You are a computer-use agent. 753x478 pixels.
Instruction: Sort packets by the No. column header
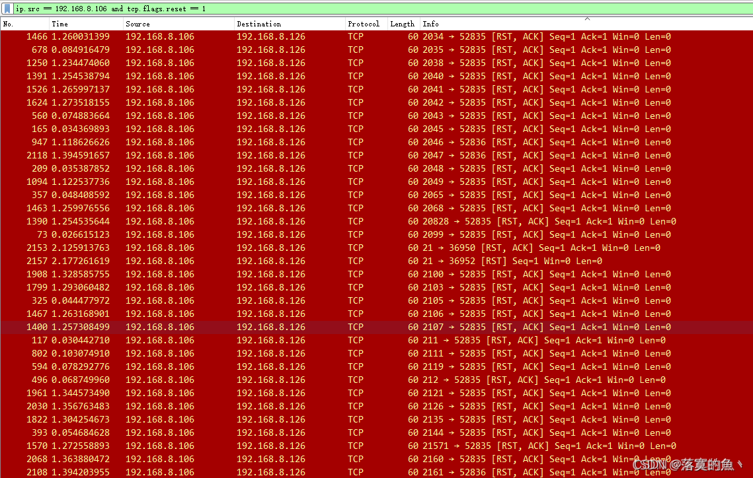[x=25, y=24]
